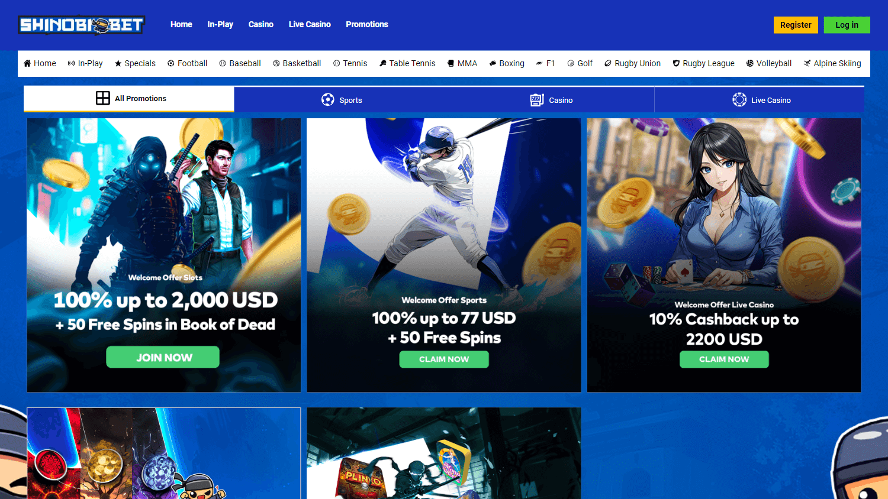
Task: Select the Table Tennis paddle icon
Action: 383,63
